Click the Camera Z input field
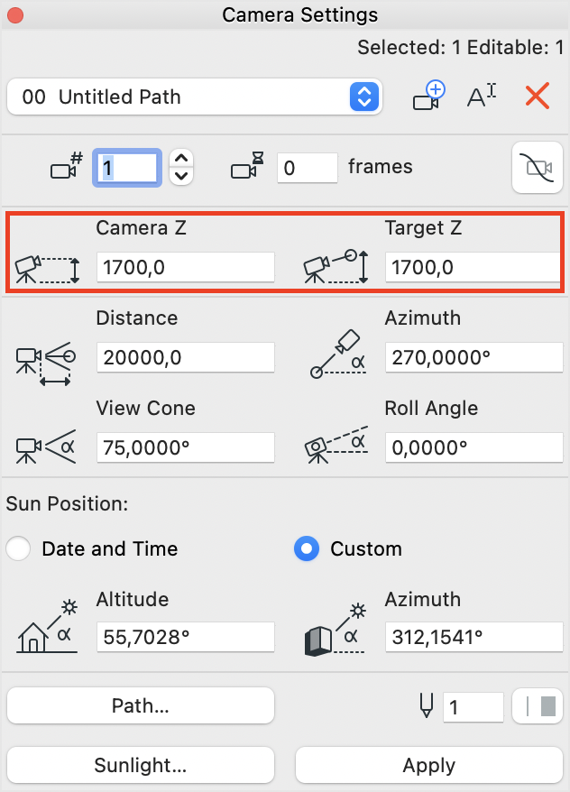The image size is (570, 792). click(x=186, y=267)
